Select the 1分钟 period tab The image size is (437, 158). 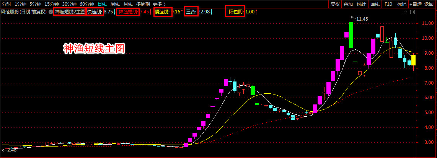[21, 4]
